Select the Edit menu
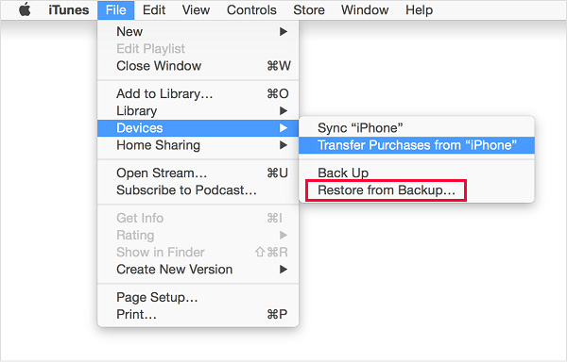Viewport: 568px width, 362px height. (x=154, y=9)
